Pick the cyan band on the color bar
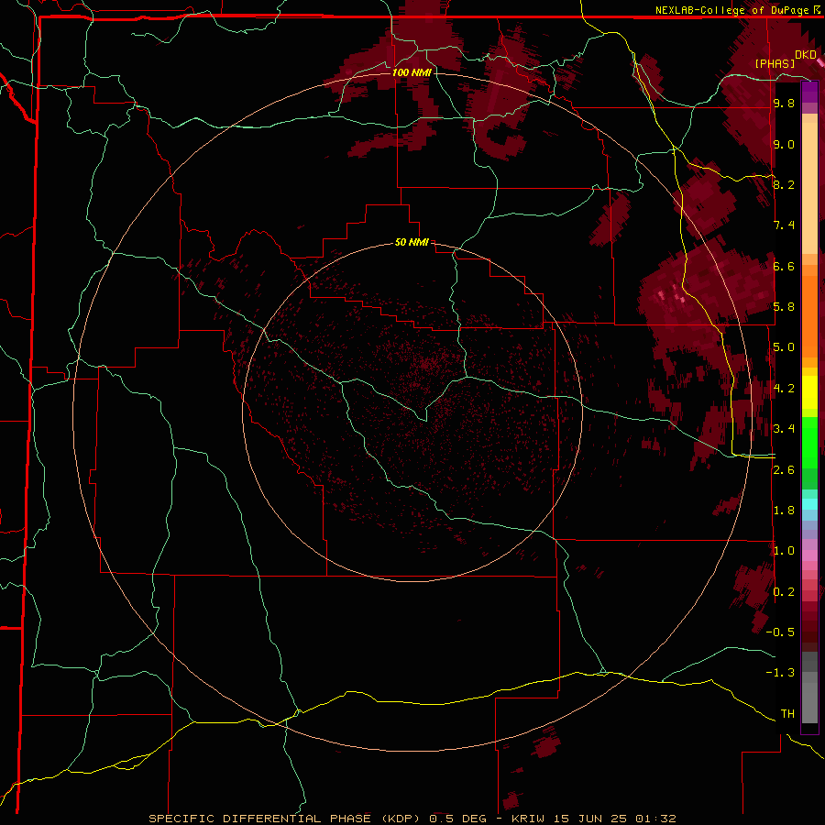825x825 pixels. point(809,504)
